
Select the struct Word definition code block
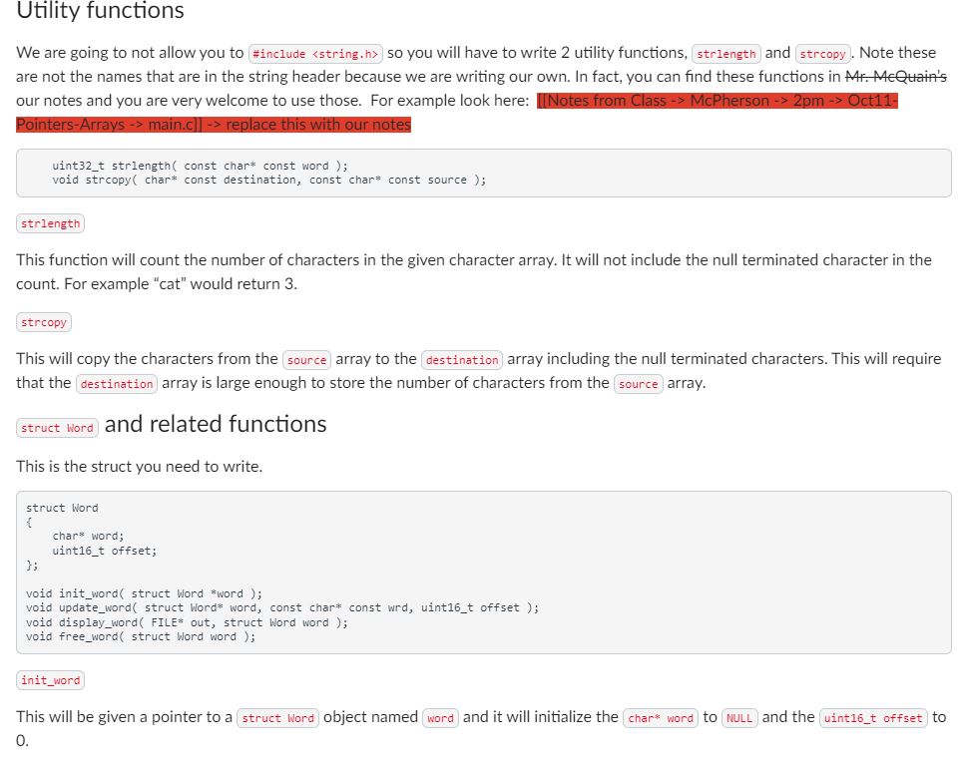[x=484, y=572]
